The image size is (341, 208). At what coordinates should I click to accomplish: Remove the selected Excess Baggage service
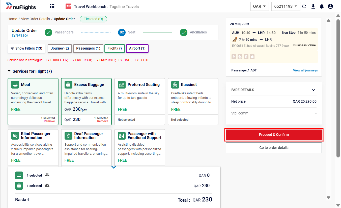coord(103,121)
